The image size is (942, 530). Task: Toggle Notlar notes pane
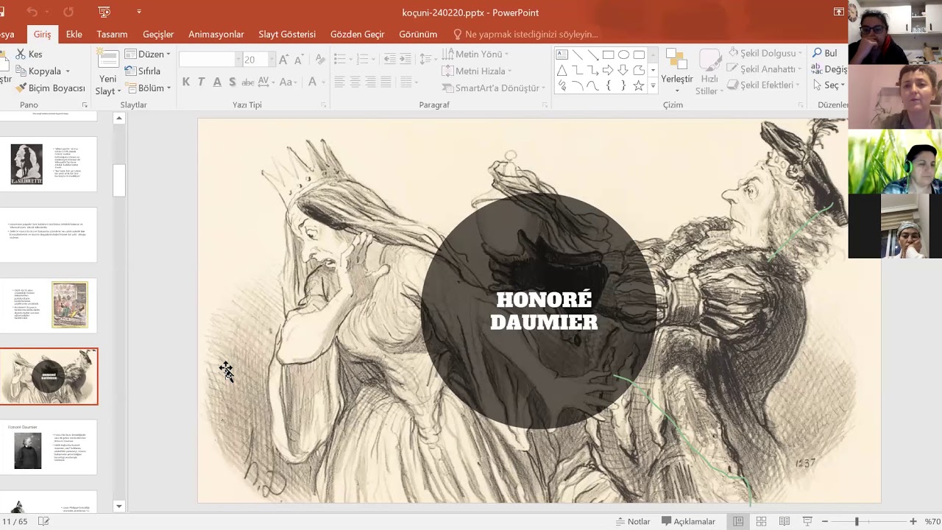click(x=632, y=521)
